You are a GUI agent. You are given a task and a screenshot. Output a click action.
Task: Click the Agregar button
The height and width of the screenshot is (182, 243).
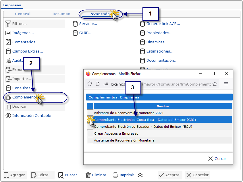pos(14,175)
